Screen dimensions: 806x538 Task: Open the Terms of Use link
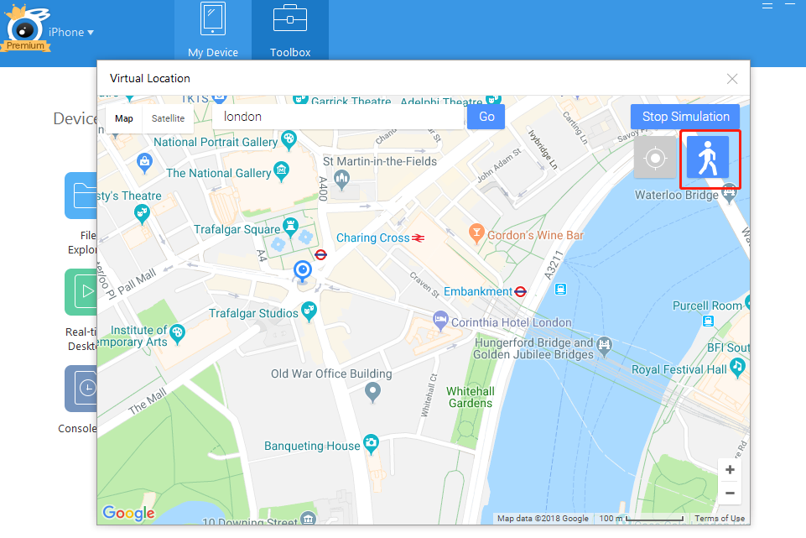point(720,519)
